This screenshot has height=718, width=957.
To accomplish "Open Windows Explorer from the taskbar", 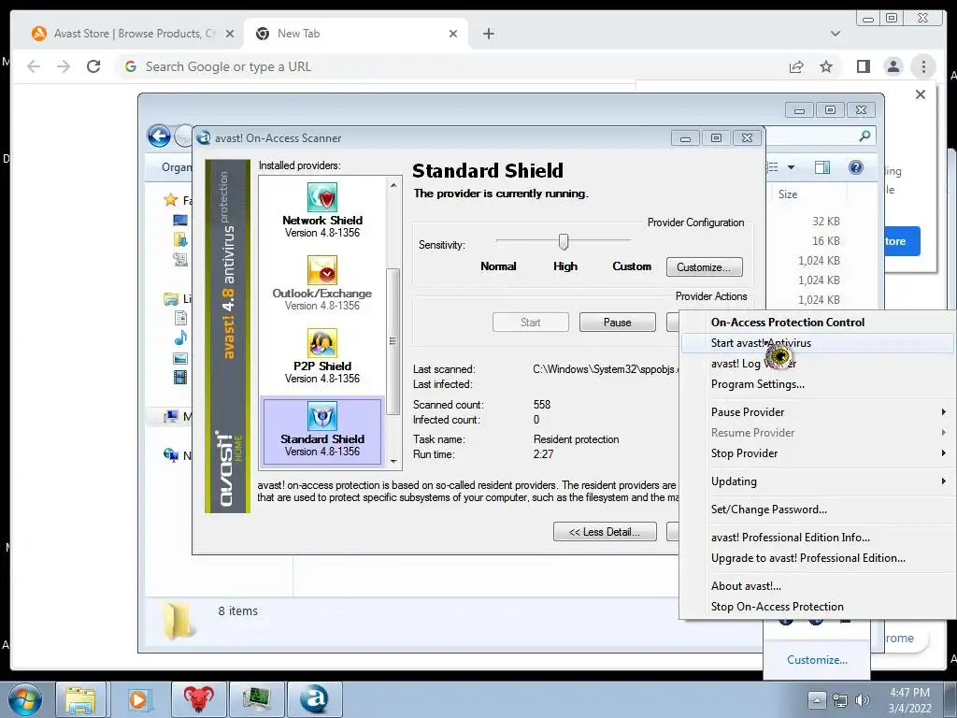I will click(x=81, y=699).
